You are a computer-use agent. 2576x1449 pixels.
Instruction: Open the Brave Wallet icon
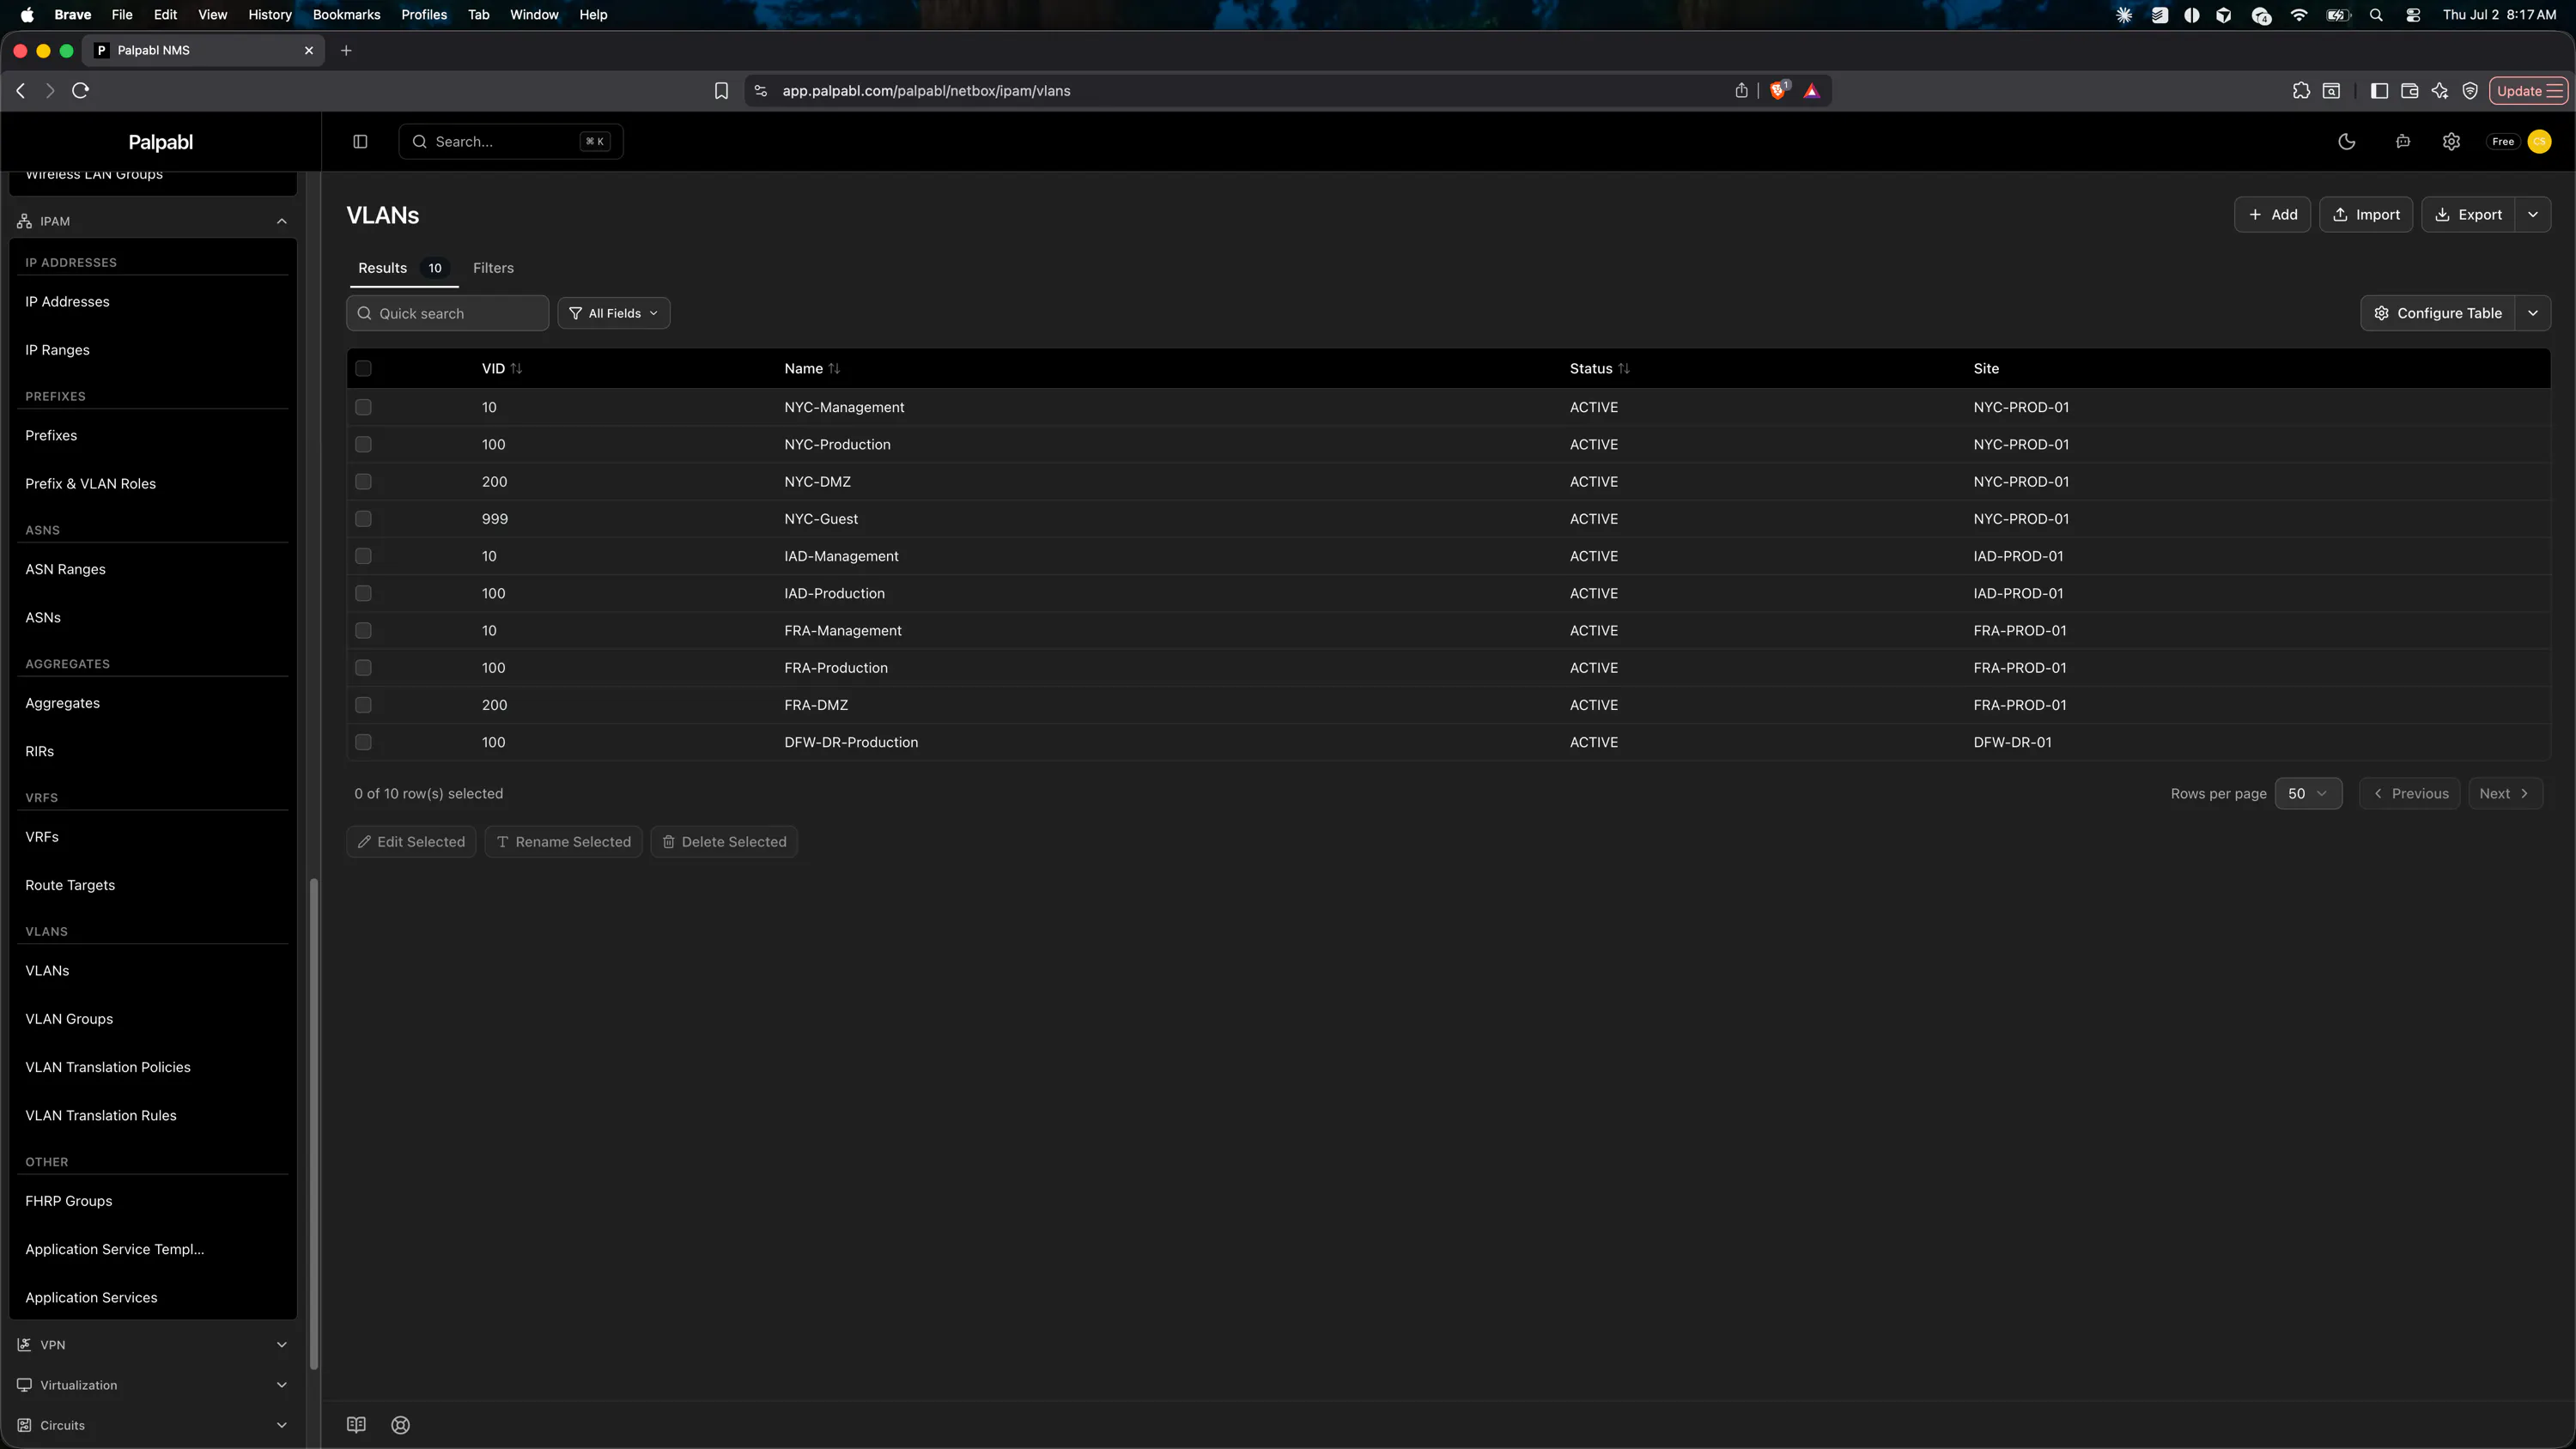coord(2410,91)
